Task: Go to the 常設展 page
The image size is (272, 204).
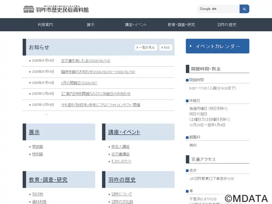Action: 37,147
